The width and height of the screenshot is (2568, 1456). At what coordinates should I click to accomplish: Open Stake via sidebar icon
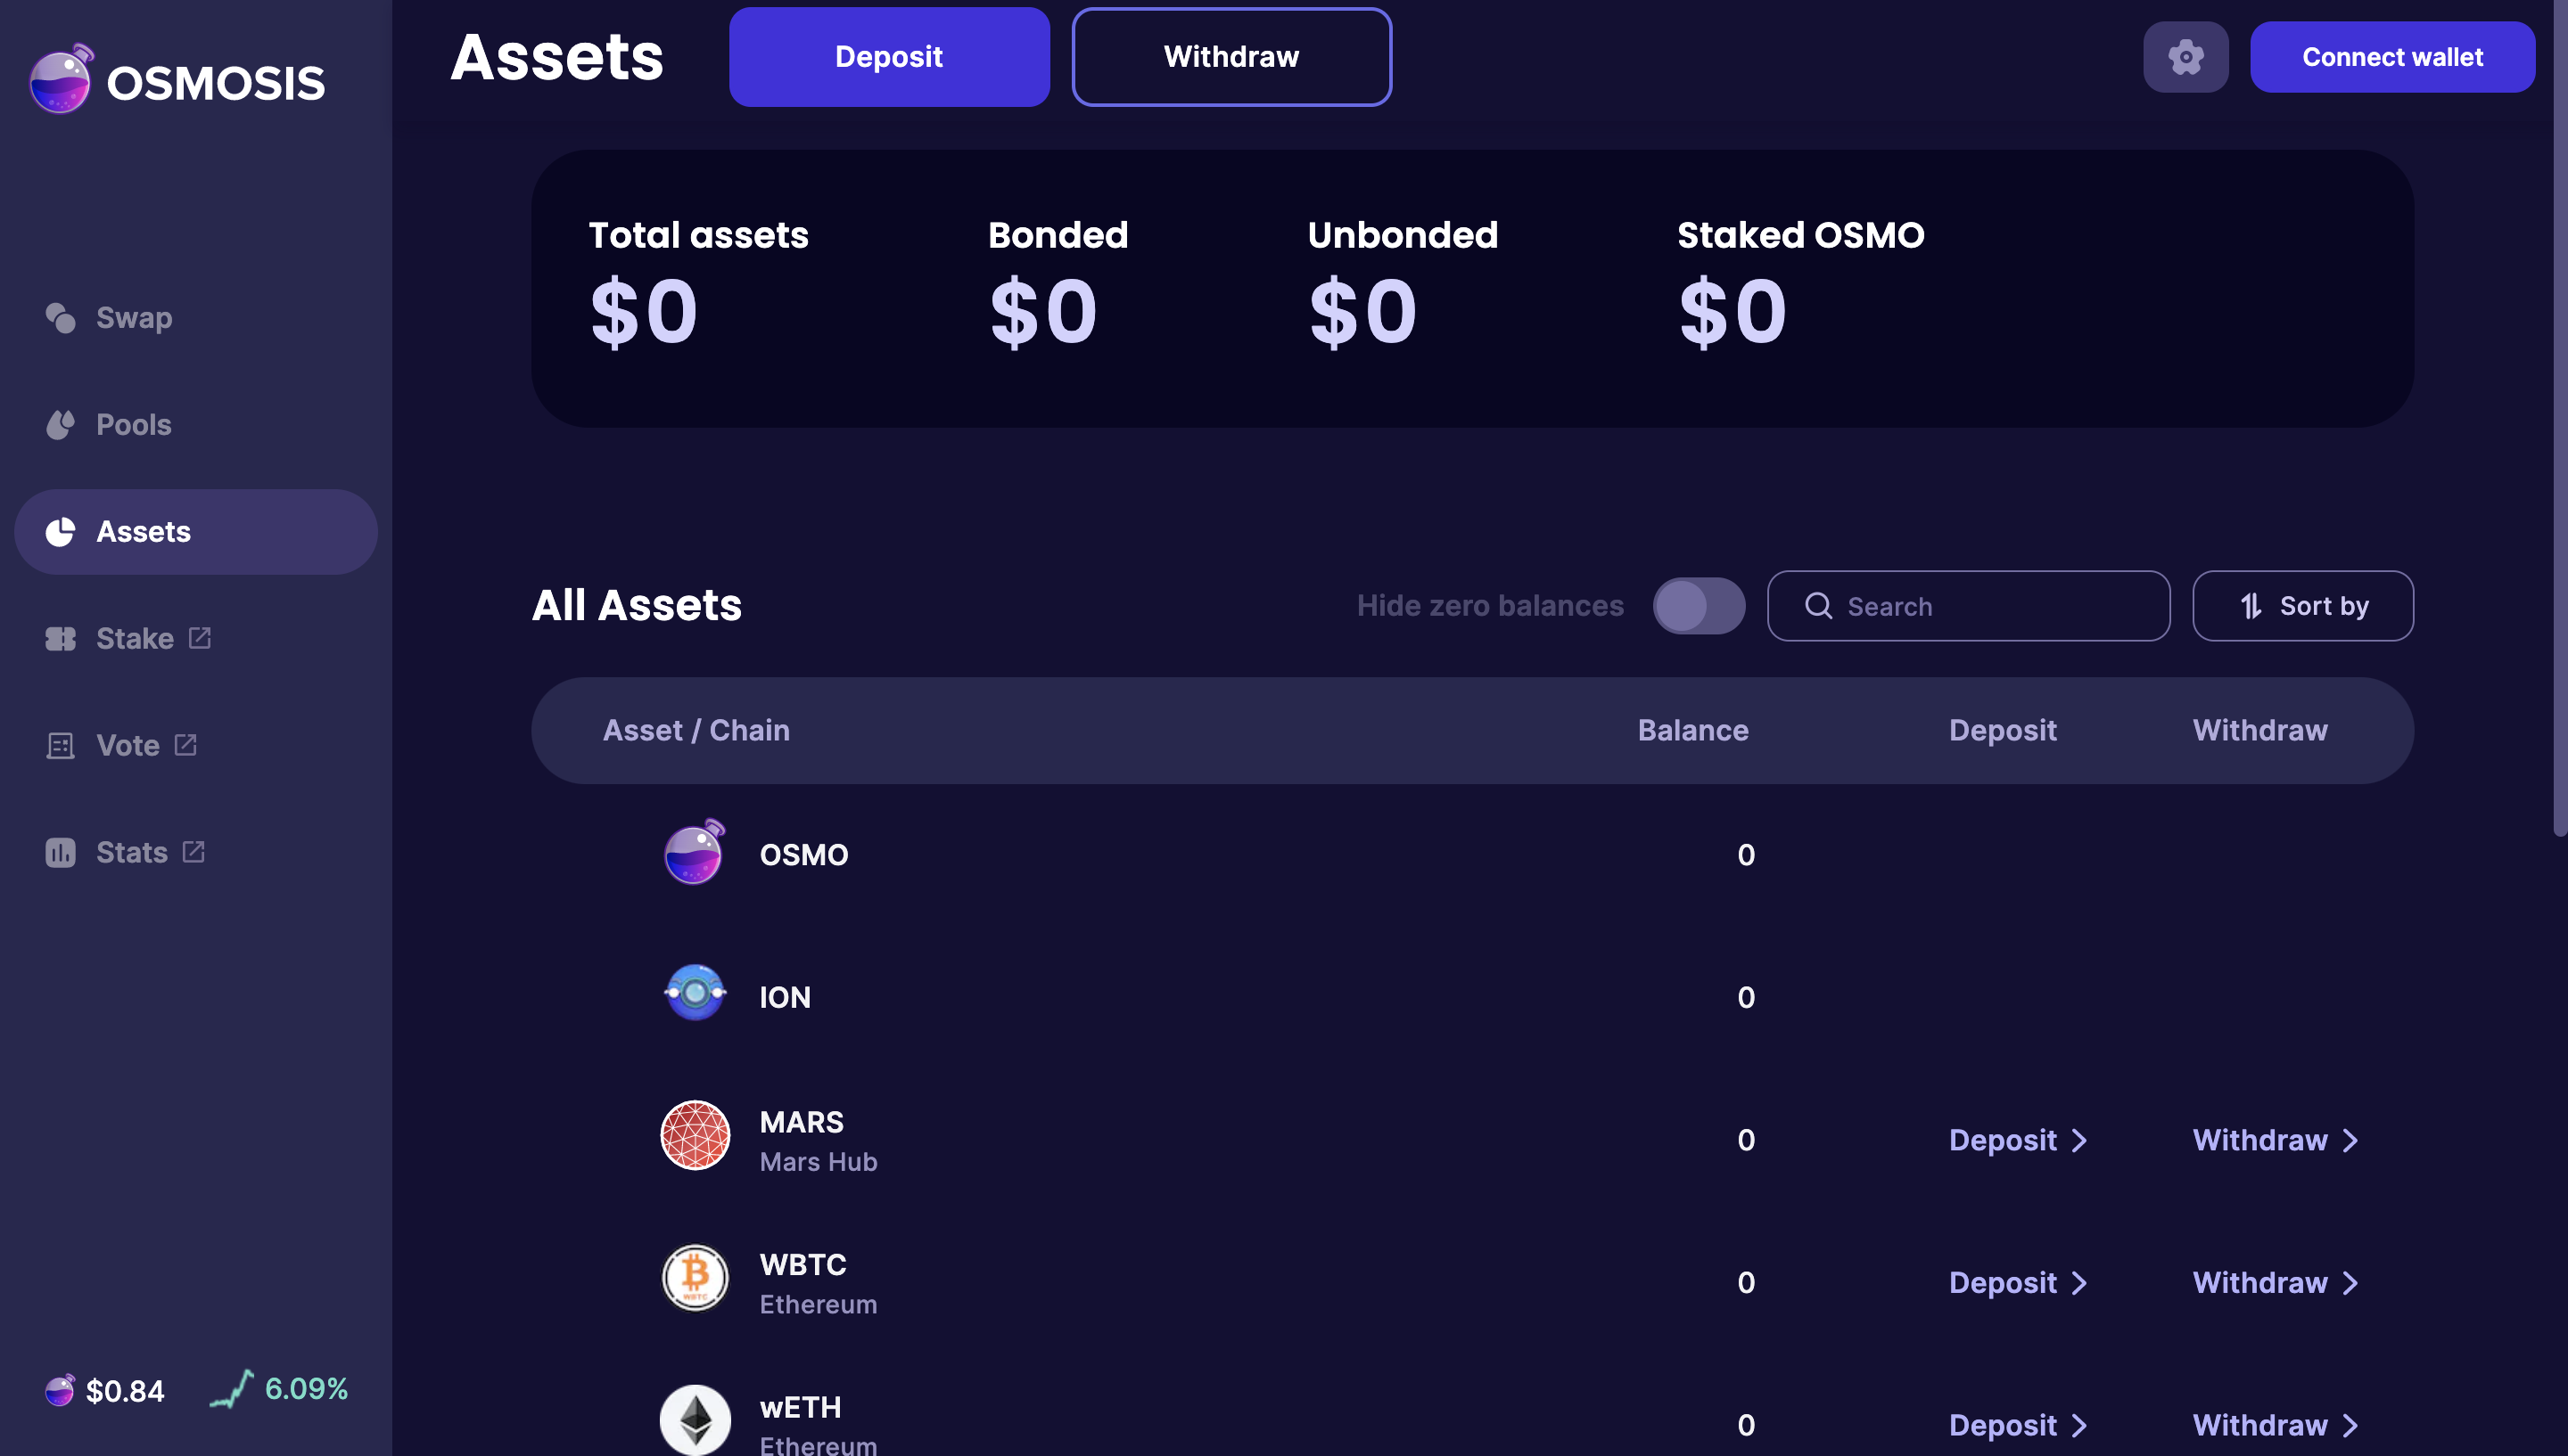pos(61,638)
